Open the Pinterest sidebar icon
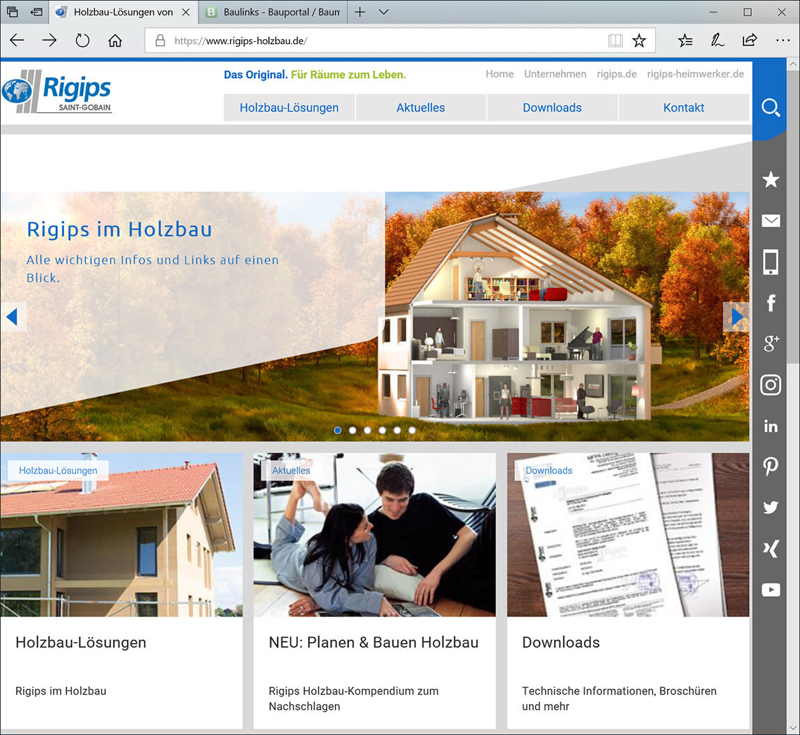The width and height of the screenshot is (800, 735). pos(771,467)
